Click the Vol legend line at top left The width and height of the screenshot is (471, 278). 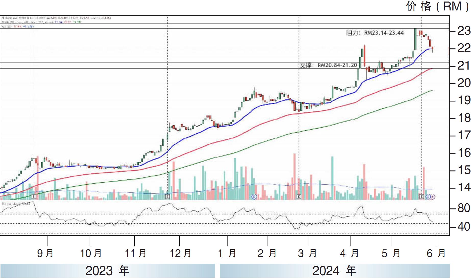pos(18,26)
